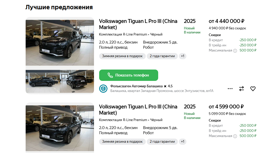Select Зимняя резина в подарок tag, first listing
Image resolution: width=262 pixels, height=153 pixels.
point(122,56)
